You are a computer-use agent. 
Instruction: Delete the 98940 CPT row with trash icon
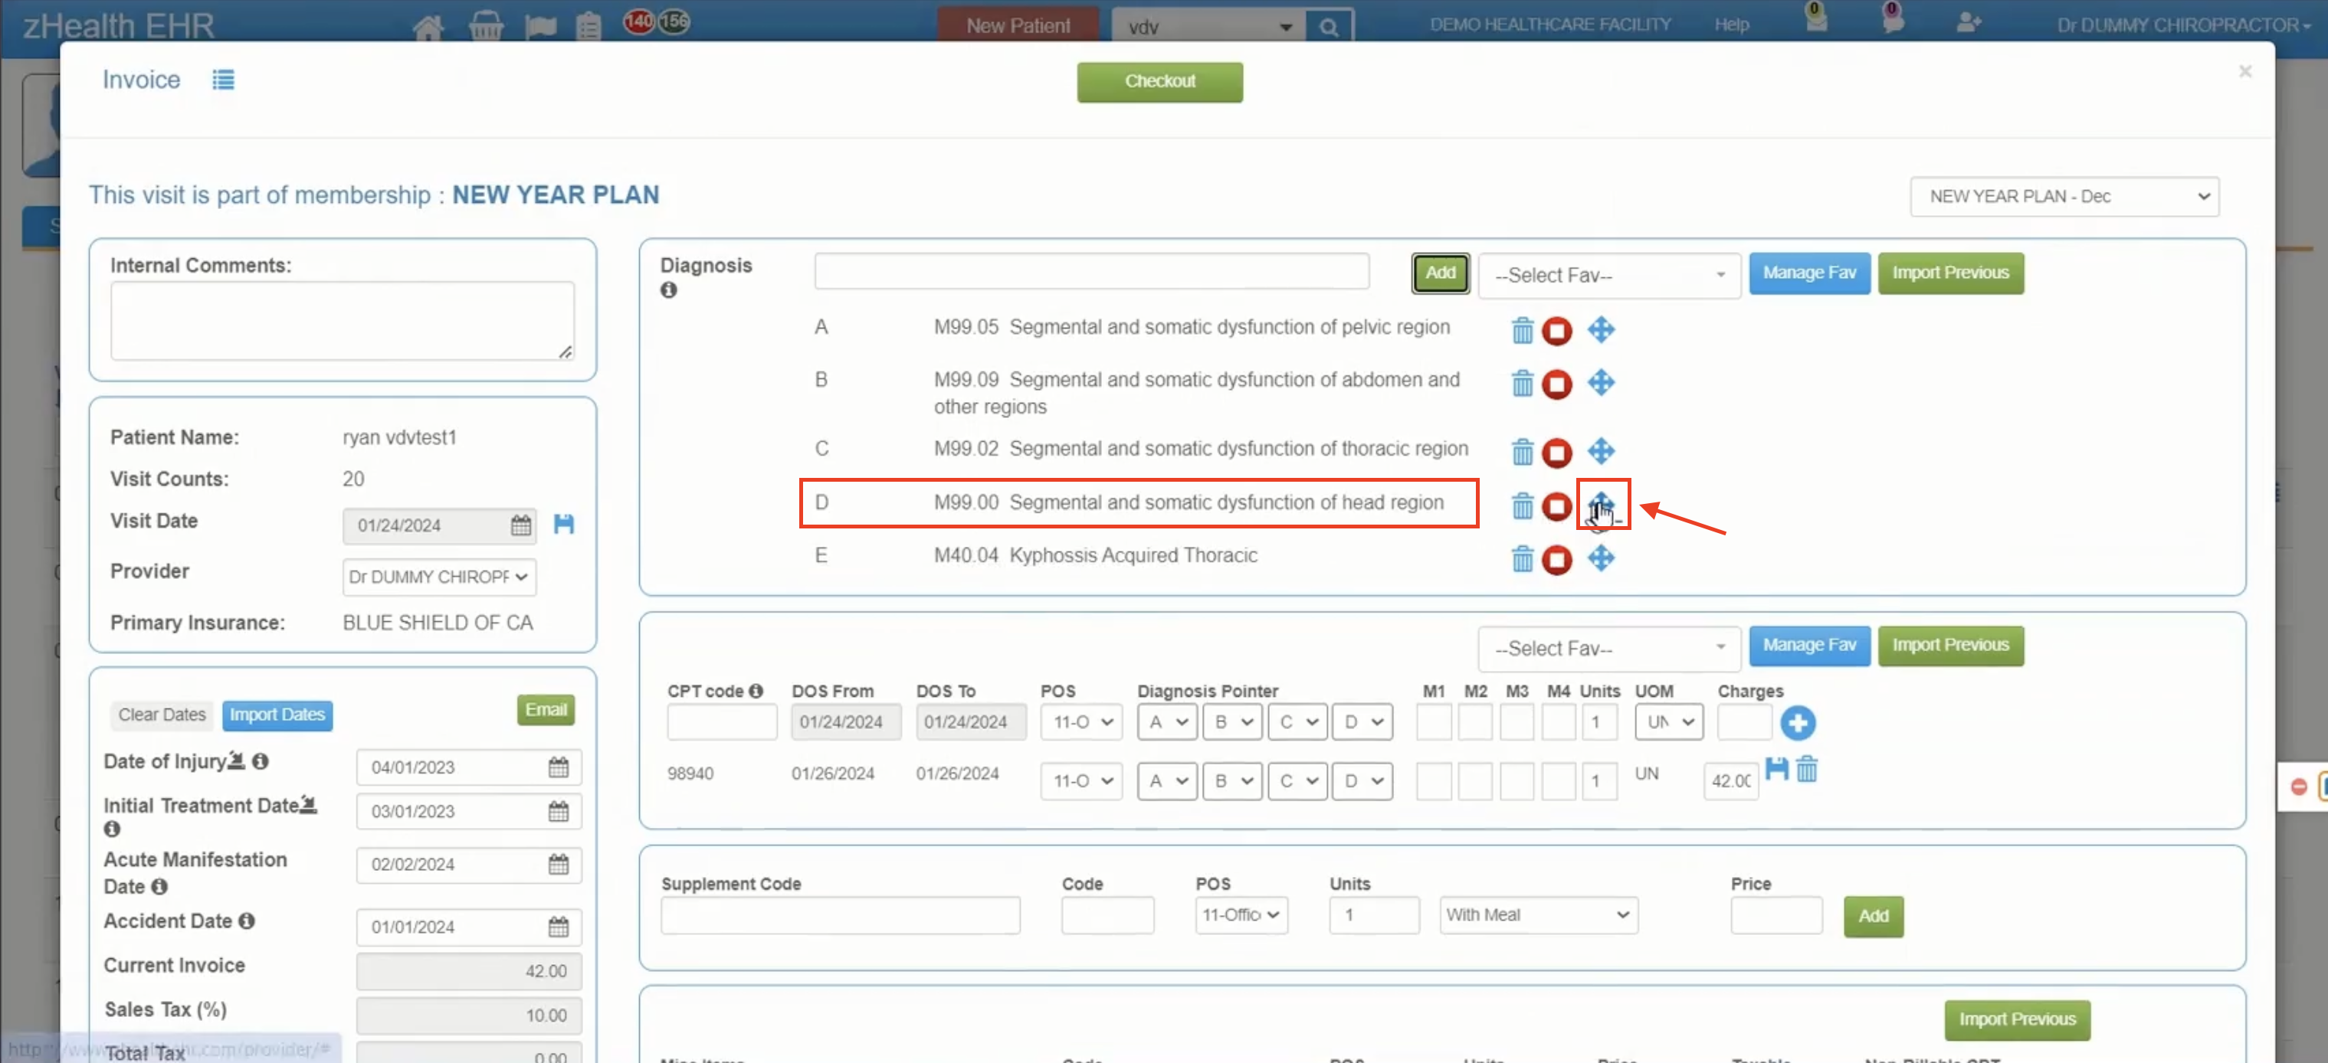click(1807, 770)
